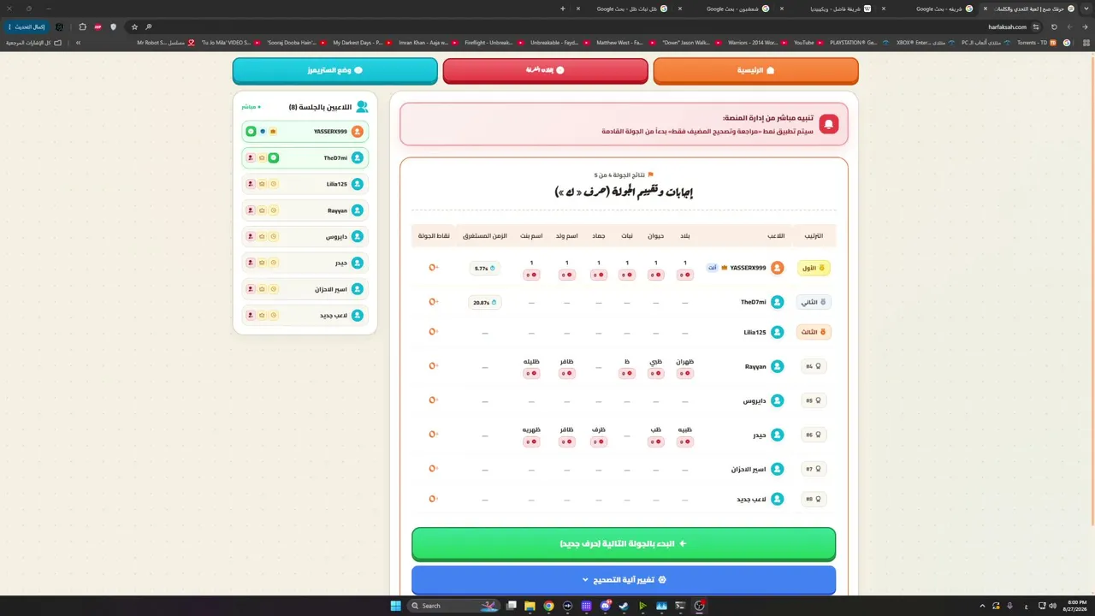
Task: Click Lilia125 name in results table
Action: tap(755, 332)
